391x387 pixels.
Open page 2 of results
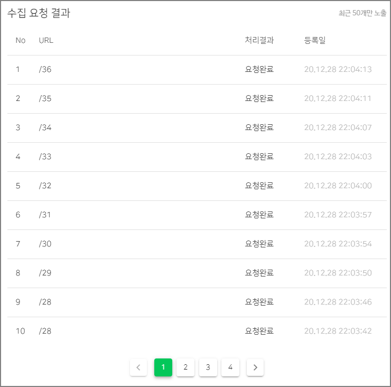[x=185, y=367]
